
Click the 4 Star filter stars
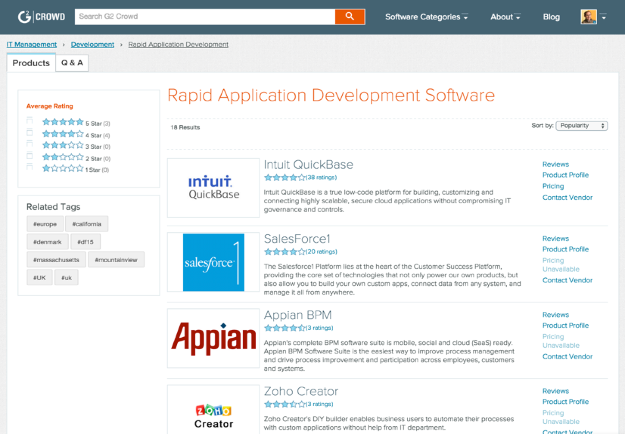(x=63, y=134)
